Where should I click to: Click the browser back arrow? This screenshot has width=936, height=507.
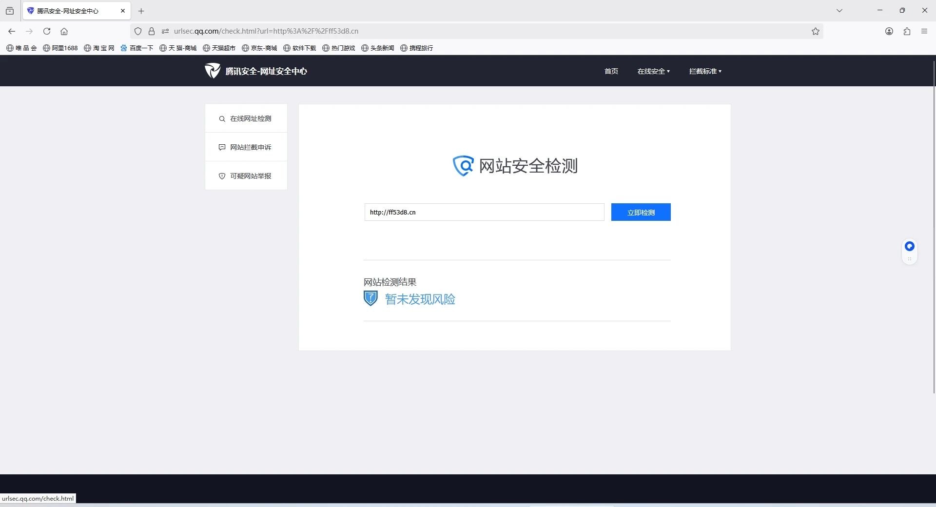point(12,31)
